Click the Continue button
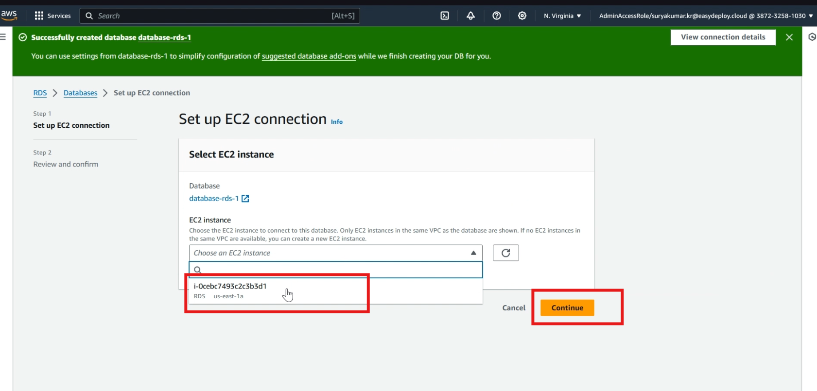Screen dimensions: 817x391 click(567, 308)
